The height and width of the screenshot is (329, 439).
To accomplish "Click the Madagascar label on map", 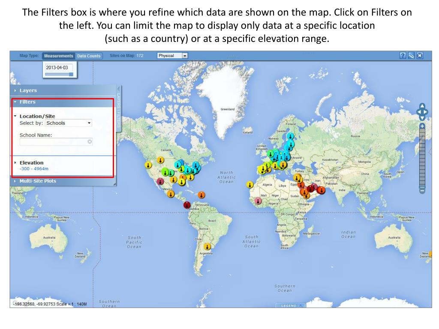I will point(311,233).
